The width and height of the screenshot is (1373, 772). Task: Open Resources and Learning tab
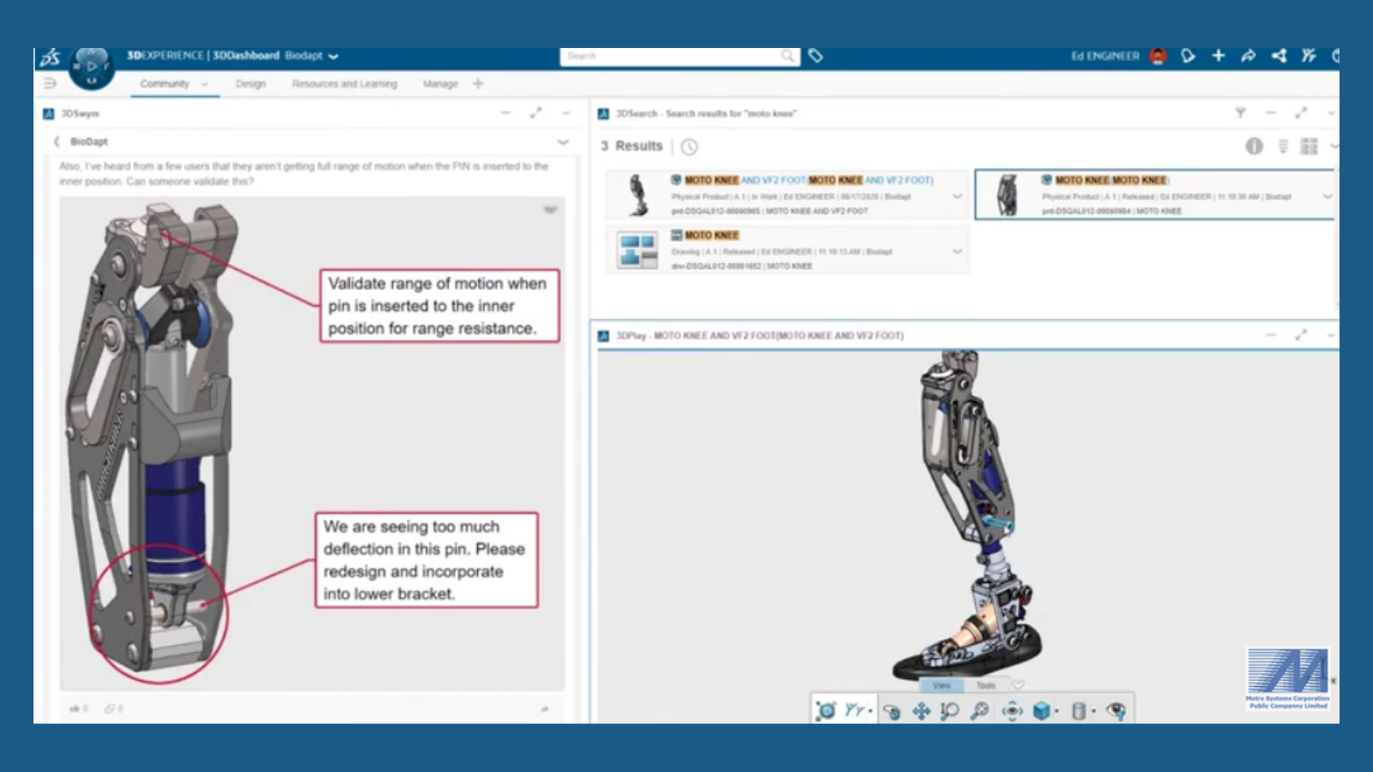344,84
